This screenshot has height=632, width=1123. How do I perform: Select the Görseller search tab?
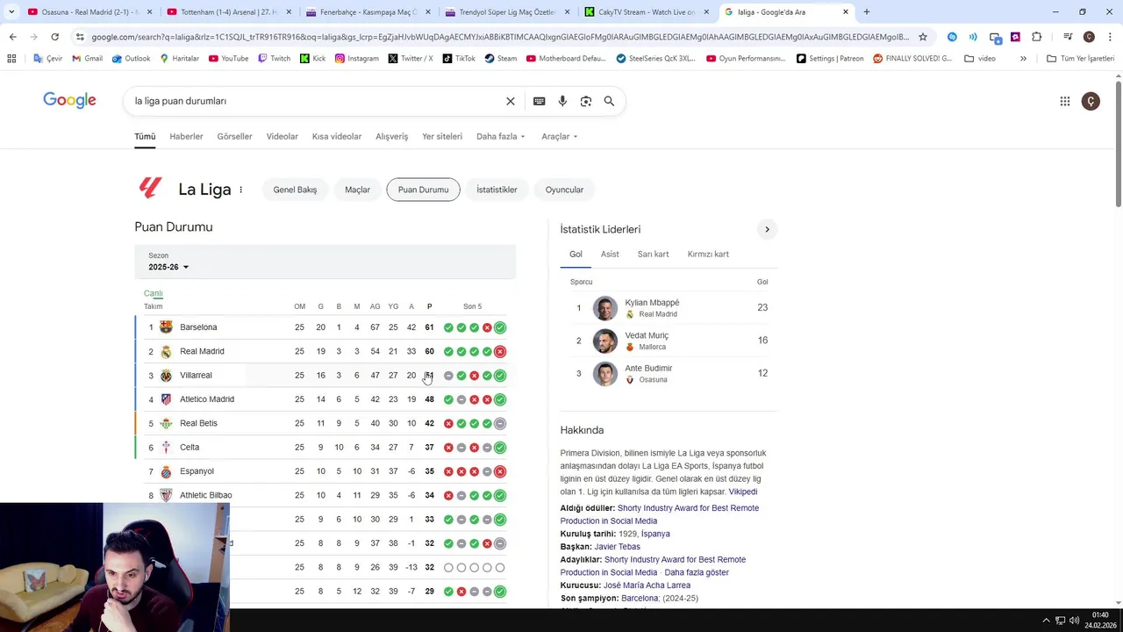pos(234,136)
